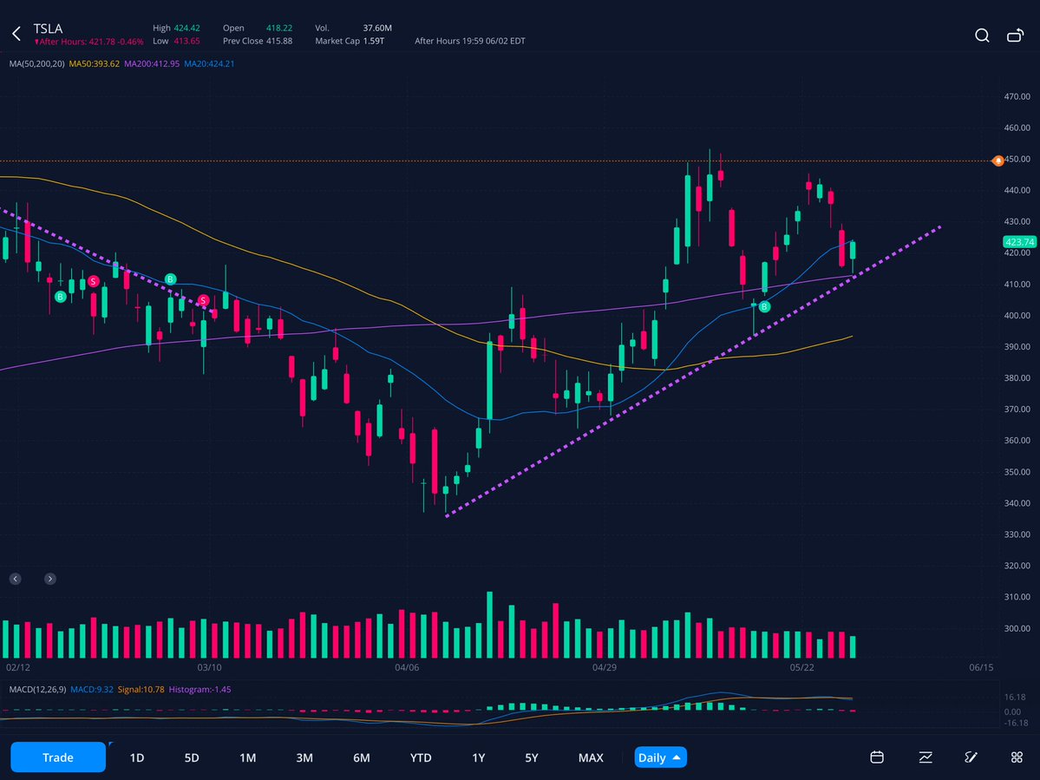Open the grid layout icon
1040x780 pixels.
pos(1017,757)
